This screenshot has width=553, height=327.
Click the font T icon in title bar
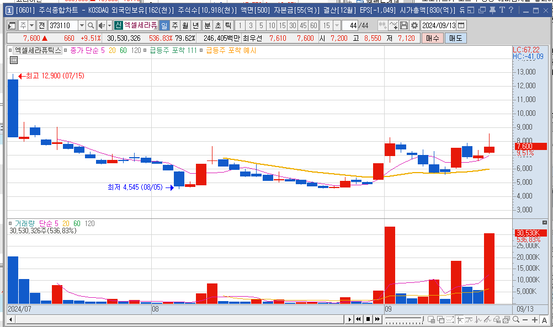tap(502, 10)
